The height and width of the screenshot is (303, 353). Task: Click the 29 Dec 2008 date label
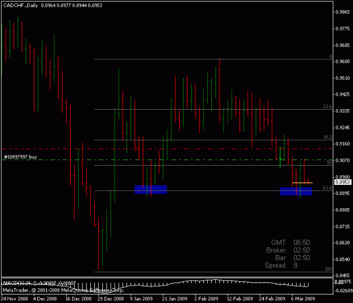point(111,299)
